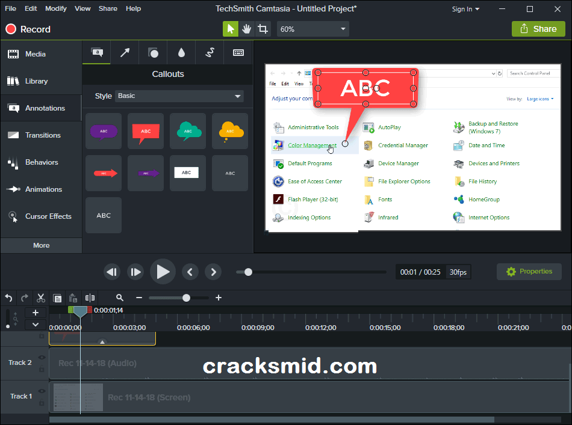The image size is (572, 425).
Task: Jump to the previous clip
Action: 190,272
